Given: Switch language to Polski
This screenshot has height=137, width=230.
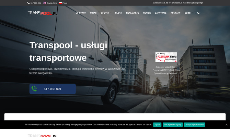Looking at the screenshot, I should (x=63, y=3).
